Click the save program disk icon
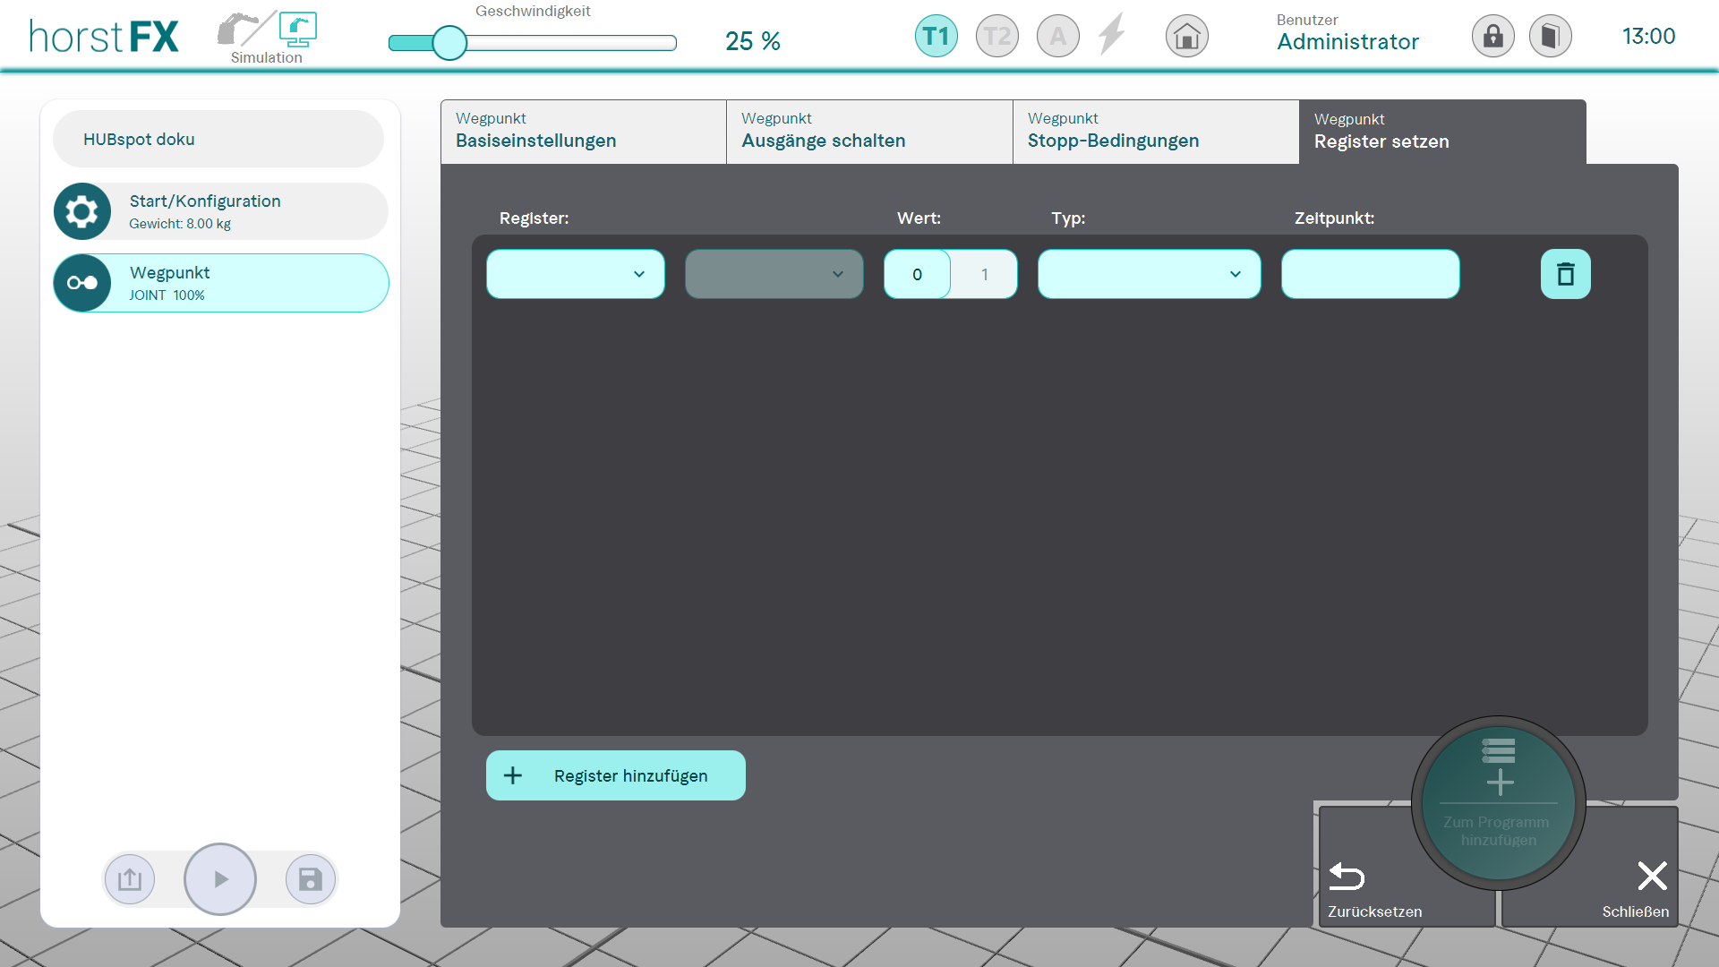This screenshot has height=967, width=1719. (310, 879)
